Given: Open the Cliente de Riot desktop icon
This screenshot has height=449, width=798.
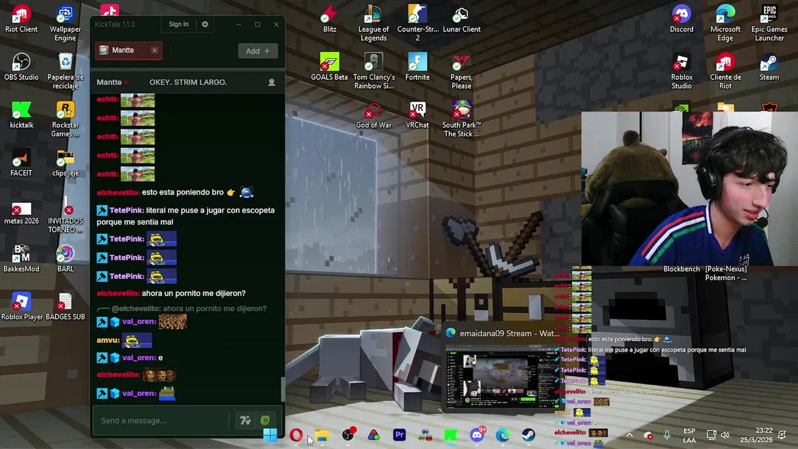Looking at the screenshot, I should 725,72.
